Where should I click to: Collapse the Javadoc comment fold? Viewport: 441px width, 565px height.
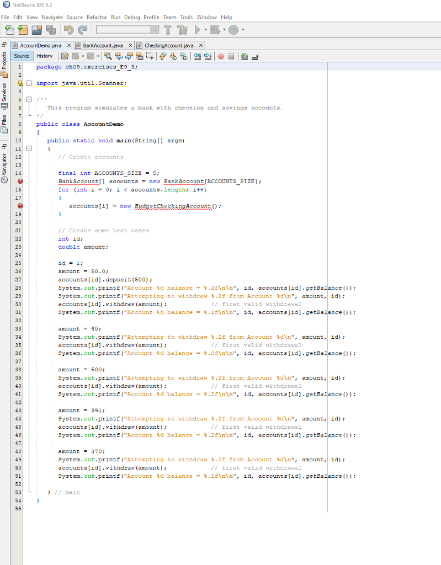pyautogui.click(x=29, y=99)
